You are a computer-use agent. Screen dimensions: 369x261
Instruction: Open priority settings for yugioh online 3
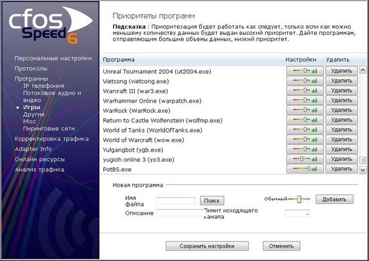coord(305,159)
